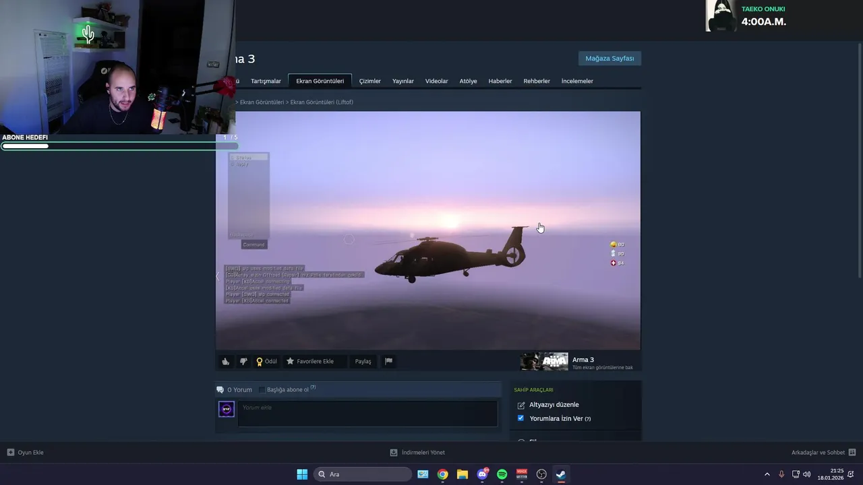863x485 pixels.
Task: Switch to the Atölye tab
Action: [x=468, y=81]
